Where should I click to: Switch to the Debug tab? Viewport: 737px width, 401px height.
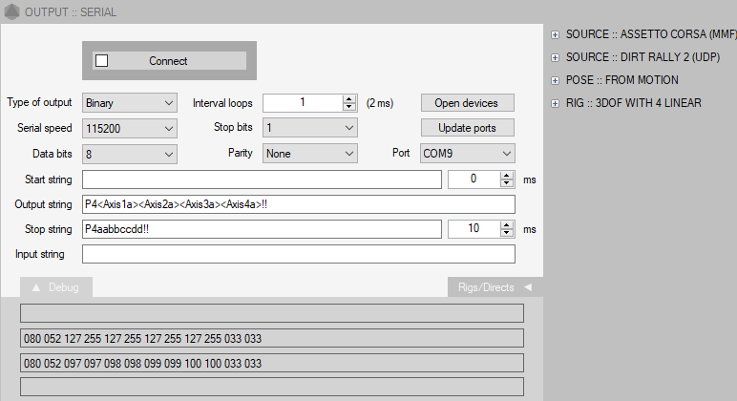click(x=55, y=286)
